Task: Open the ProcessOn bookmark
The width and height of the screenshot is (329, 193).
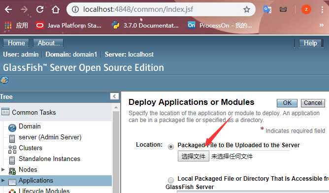Action: (220, 26)
